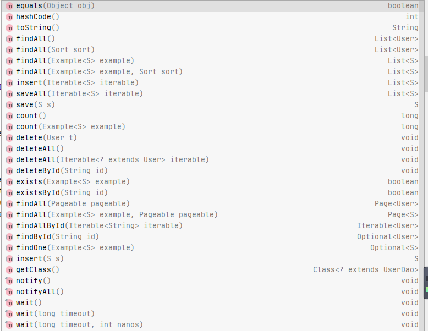The height and width of the screenshot is (331, 428).
Task: Click the icon next to deleteById(String id)
Action: click(9, 170)
